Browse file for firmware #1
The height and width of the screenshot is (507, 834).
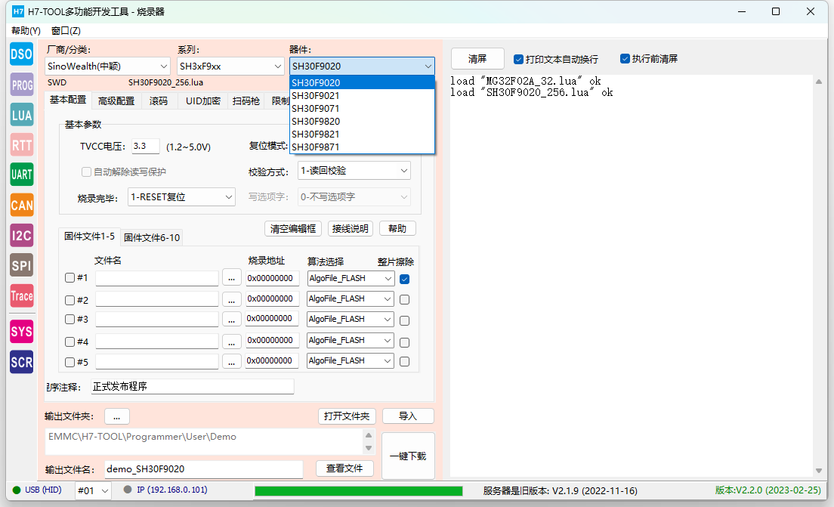point(231,278)
